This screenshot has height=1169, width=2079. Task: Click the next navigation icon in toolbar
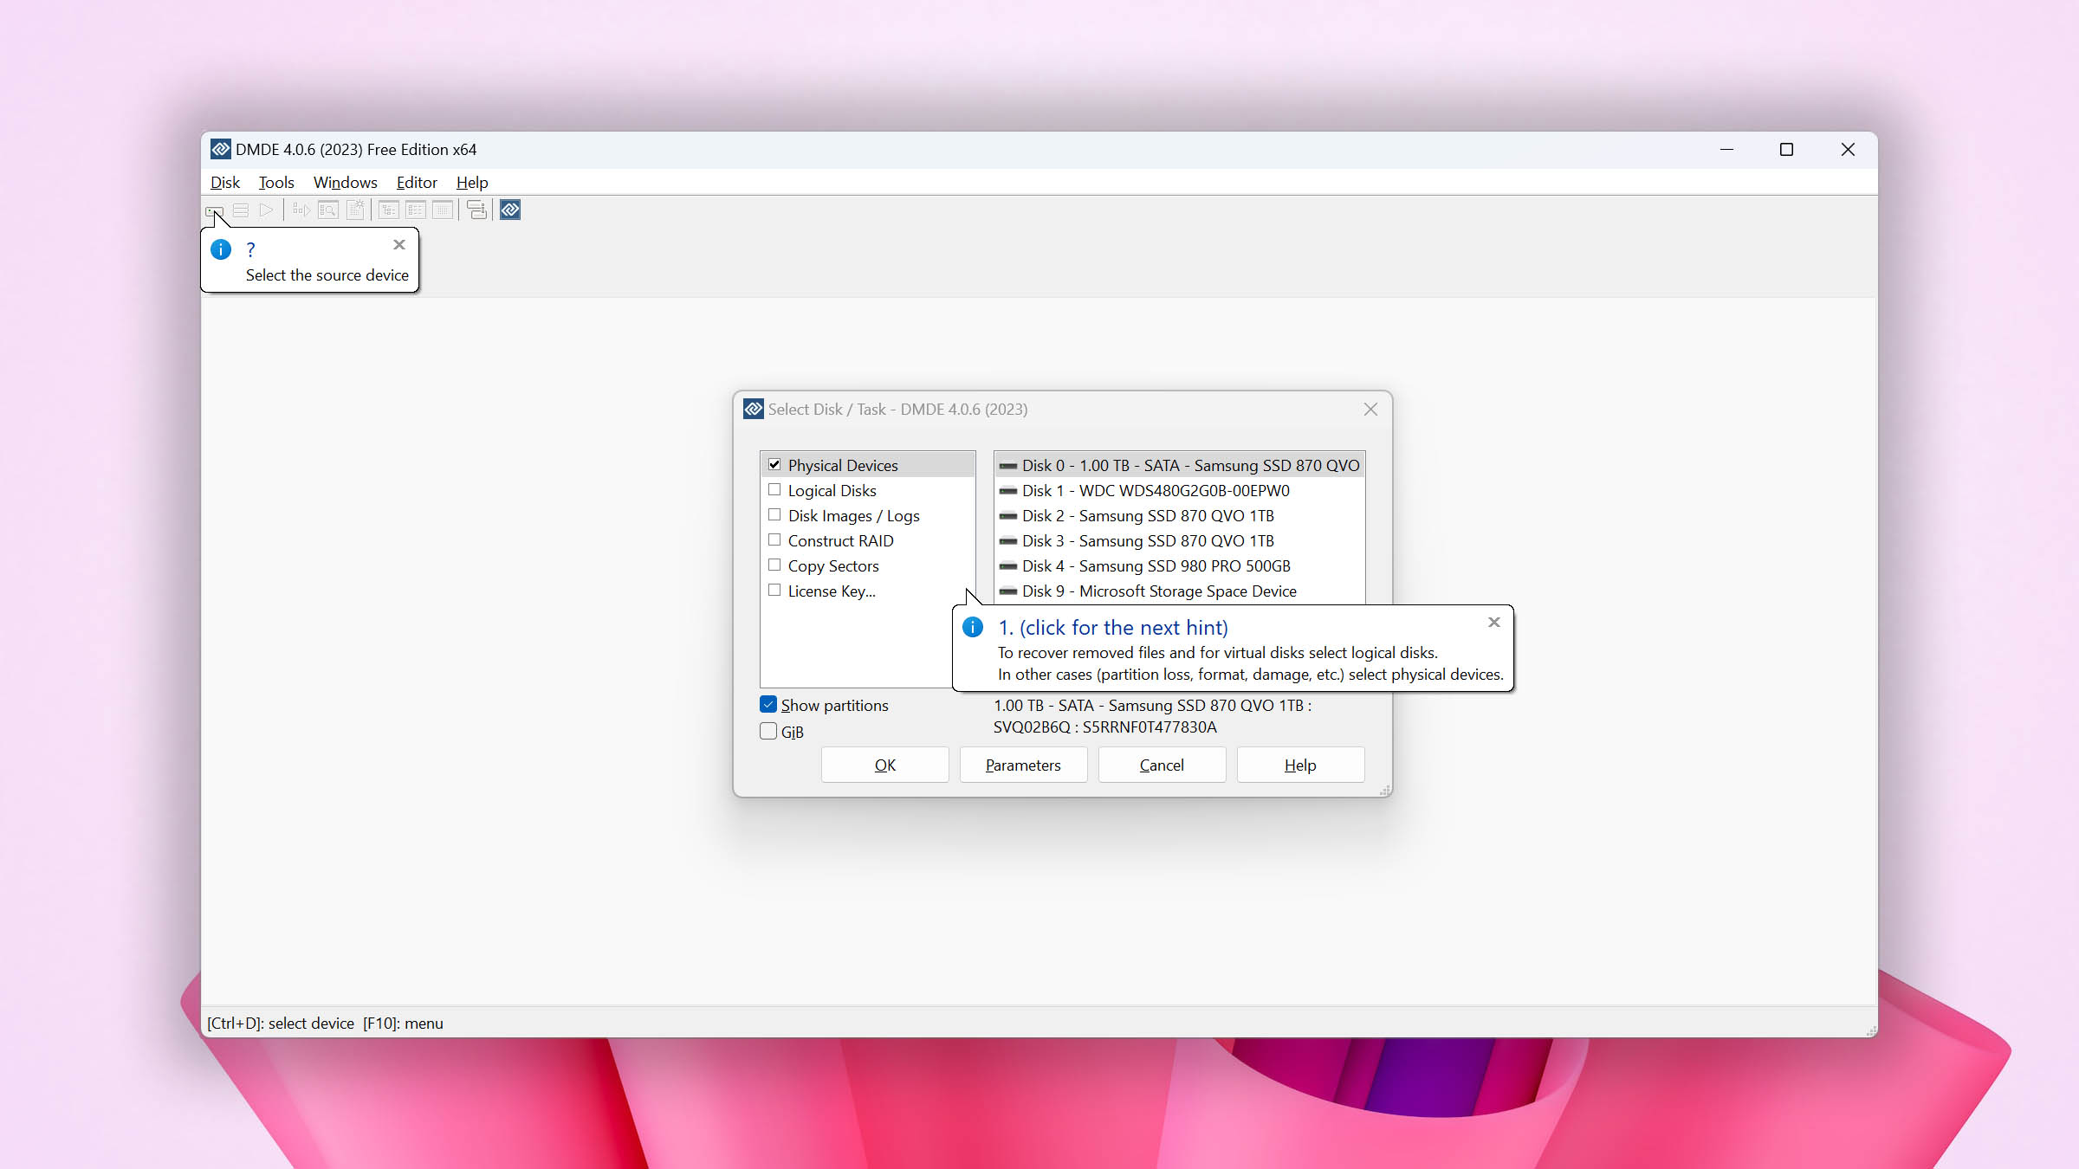coord(266,210)
